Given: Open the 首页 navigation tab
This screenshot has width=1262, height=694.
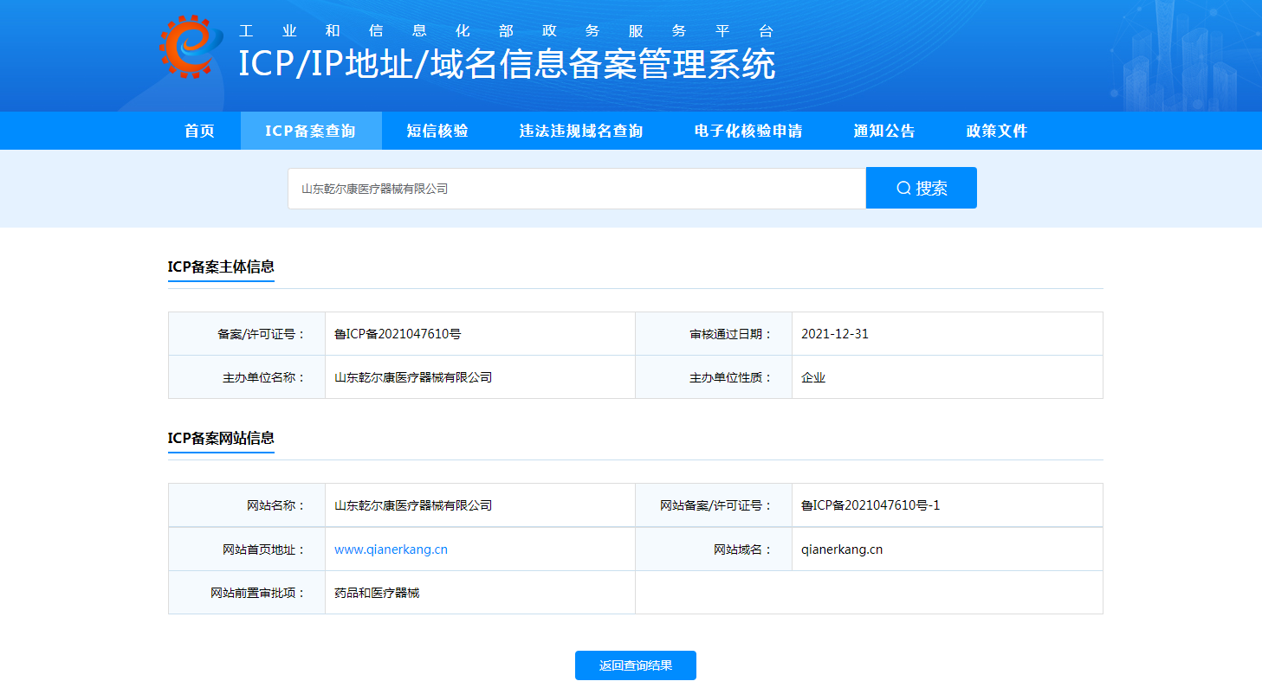Looking at the screenshot, I should coord(199,131).
